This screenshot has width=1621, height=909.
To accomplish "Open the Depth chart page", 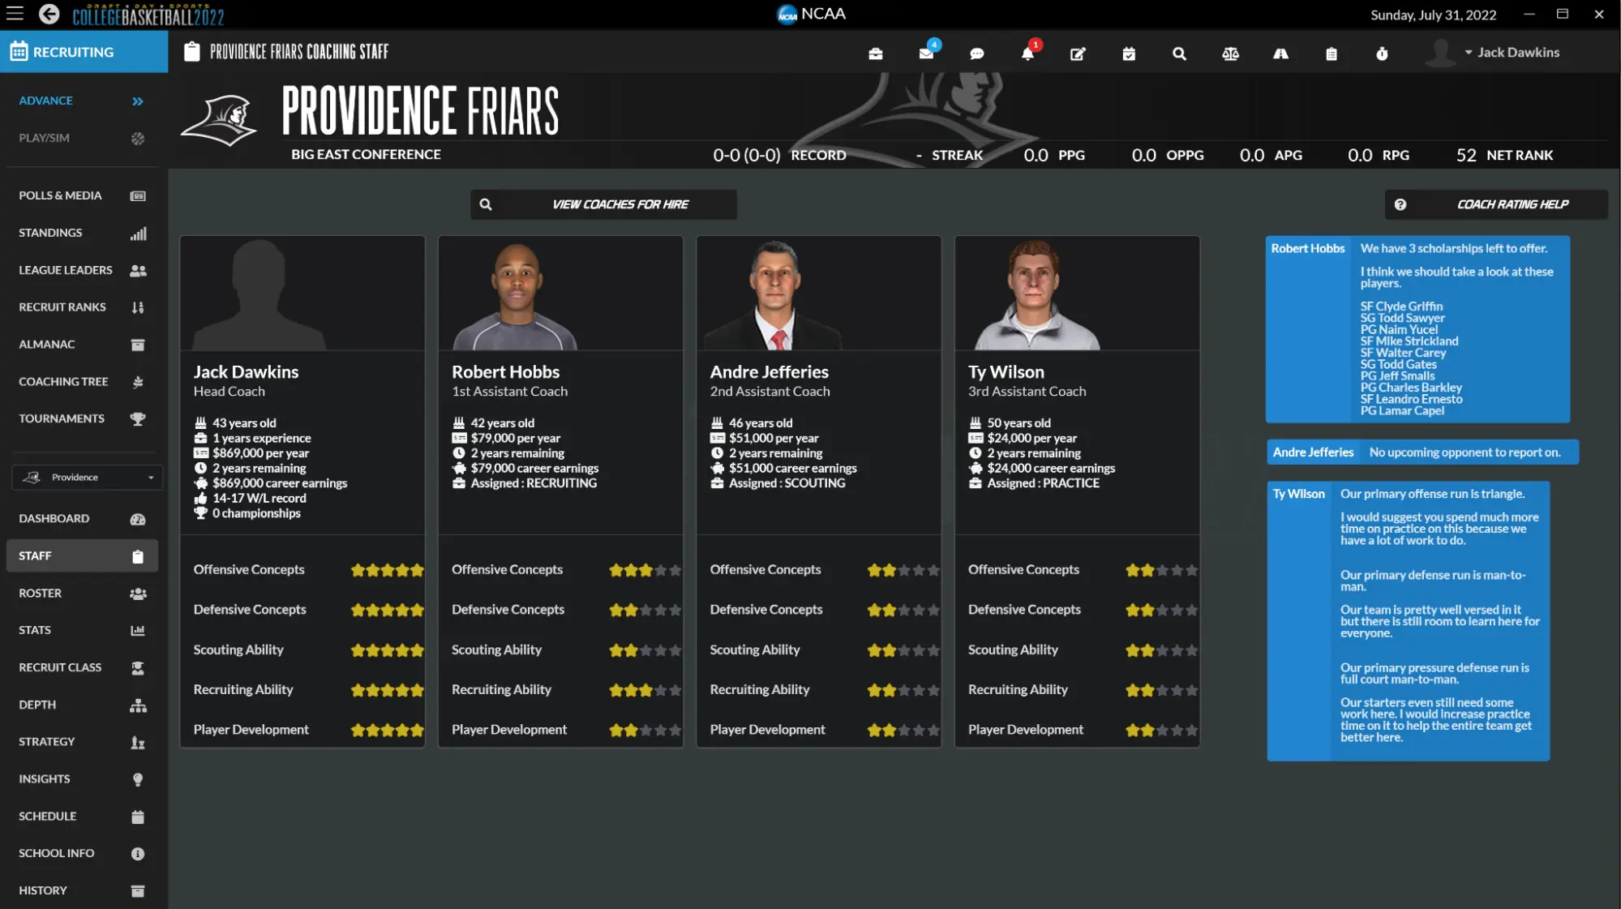I will click(81, 705).
